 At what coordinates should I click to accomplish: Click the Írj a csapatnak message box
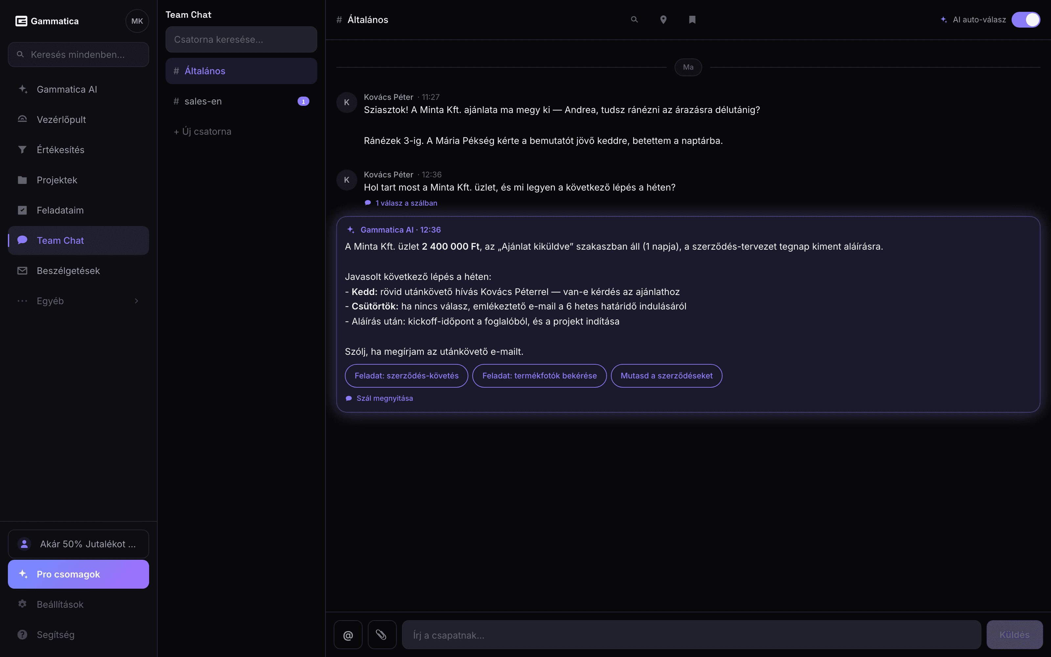tap(691, 635)
